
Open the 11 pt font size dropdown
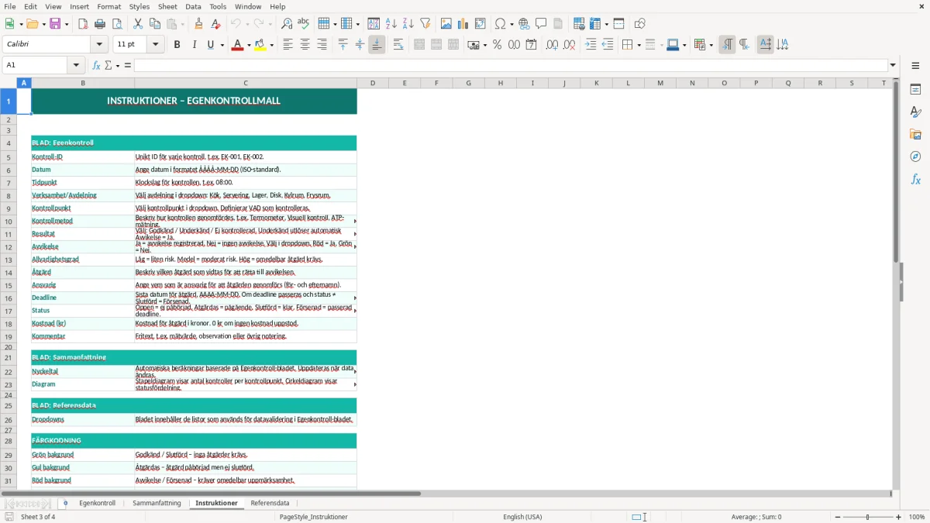pyautogui.click(x=156, y=45)
